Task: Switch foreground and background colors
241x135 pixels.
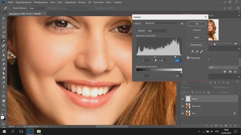Action: coord(5,114)
